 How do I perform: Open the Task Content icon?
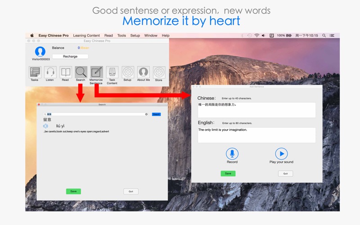(112, 72)
